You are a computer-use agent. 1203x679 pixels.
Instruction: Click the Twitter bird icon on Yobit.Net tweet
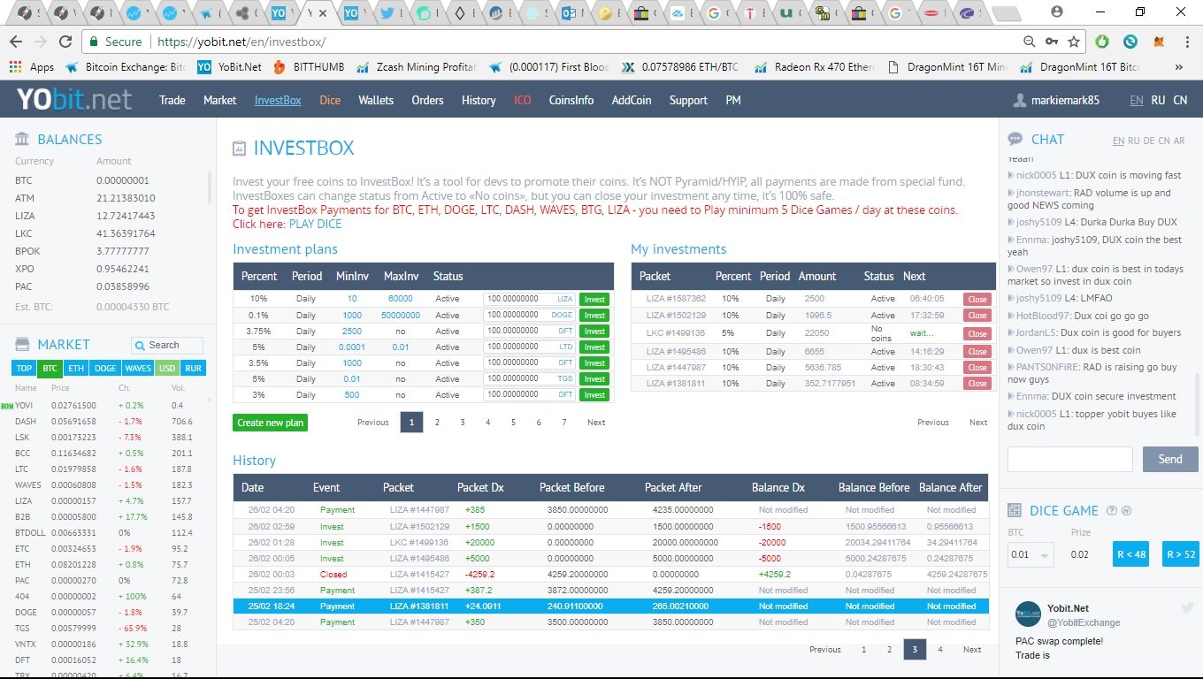1187,608
